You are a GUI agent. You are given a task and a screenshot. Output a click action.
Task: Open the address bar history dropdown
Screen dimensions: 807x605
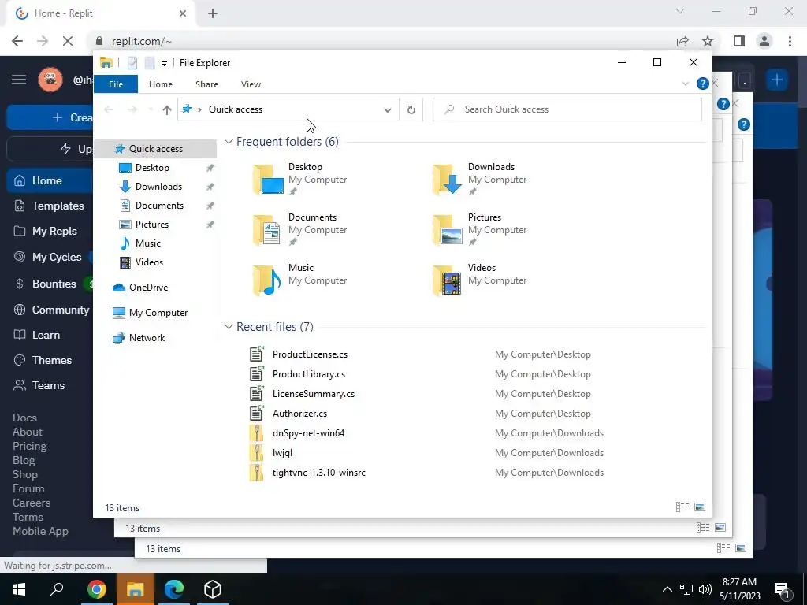click(388, 109)
